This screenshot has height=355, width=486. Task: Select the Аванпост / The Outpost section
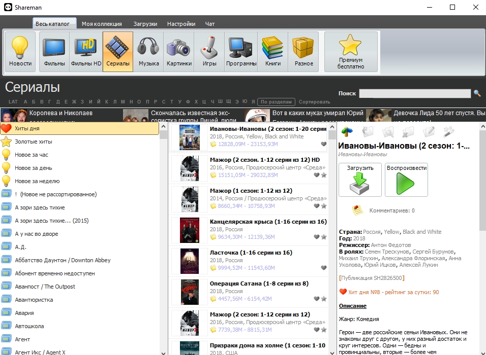pos(80,287)
